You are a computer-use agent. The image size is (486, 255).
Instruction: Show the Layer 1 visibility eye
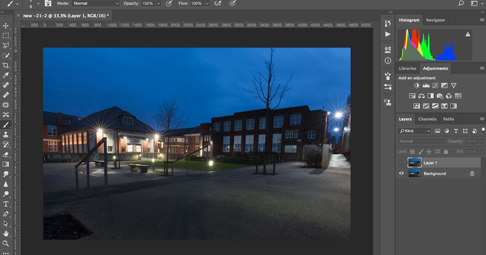point(401,162)
